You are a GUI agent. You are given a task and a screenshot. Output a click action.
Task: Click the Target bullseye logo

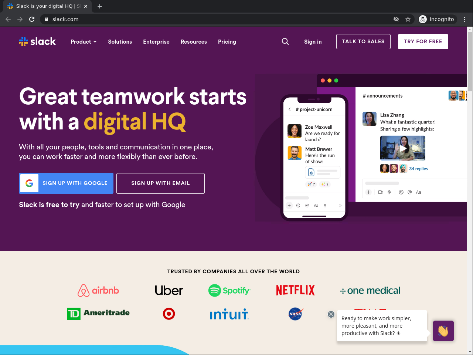click(169, 314)
